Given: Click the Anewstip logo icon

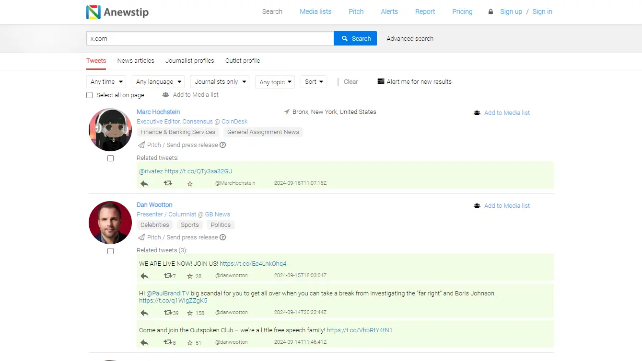Looking at the screenshot, I should [x=93, y=12].
